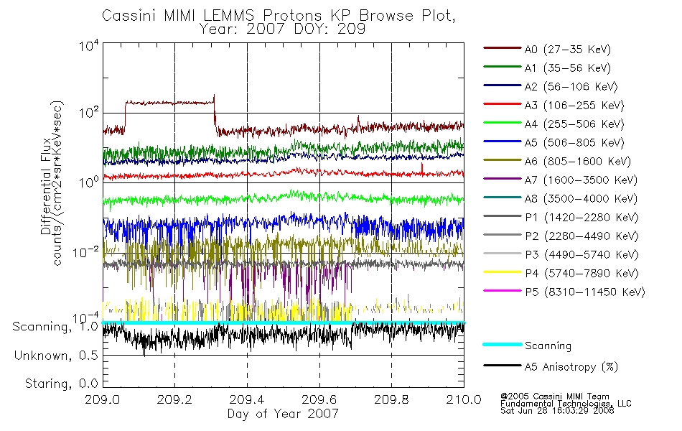
Task: Click the A7 (1600-3500 KeV) legend label
Action: tap(581, 180)
